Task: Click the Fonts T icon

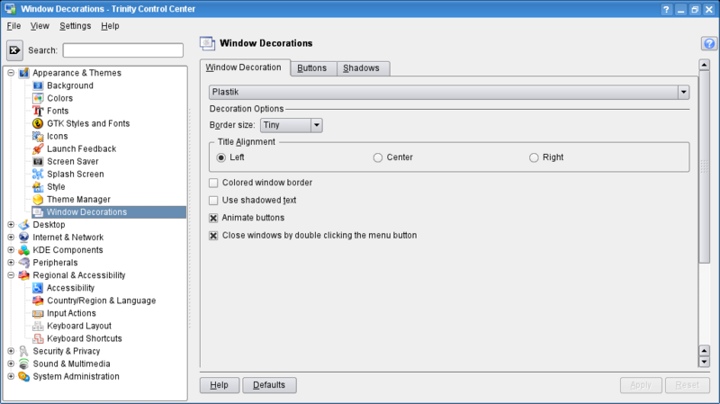Action: pos(38,111)
